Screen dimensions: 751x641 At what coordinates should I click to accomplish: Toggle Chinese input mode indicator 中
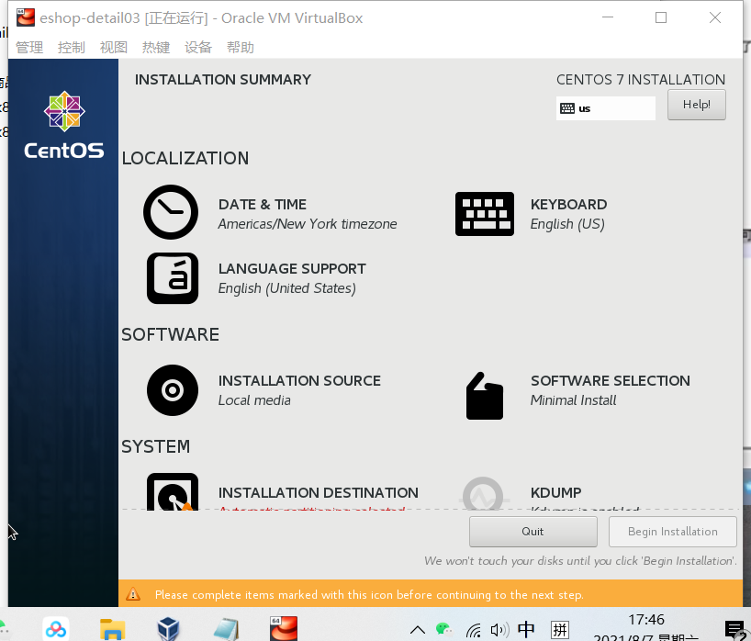(x=526, y=629)
